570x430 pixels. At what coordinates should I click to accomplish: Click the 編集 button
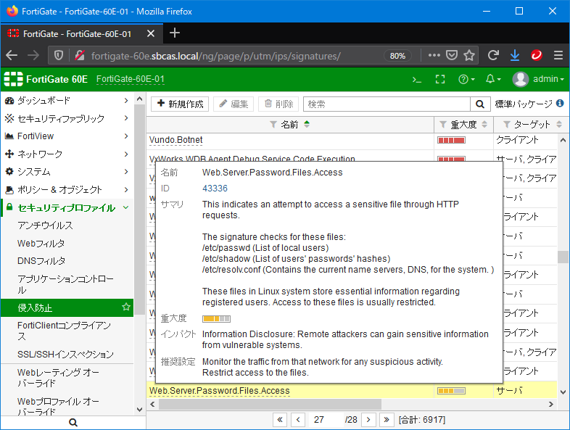[x=234, y=104]
